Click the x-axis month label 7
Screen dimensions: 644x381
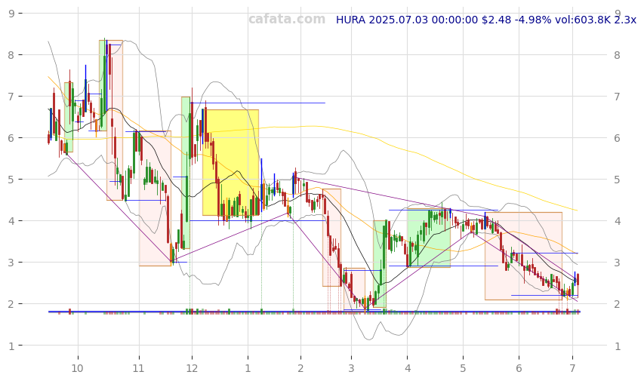[x=573, y=368]
